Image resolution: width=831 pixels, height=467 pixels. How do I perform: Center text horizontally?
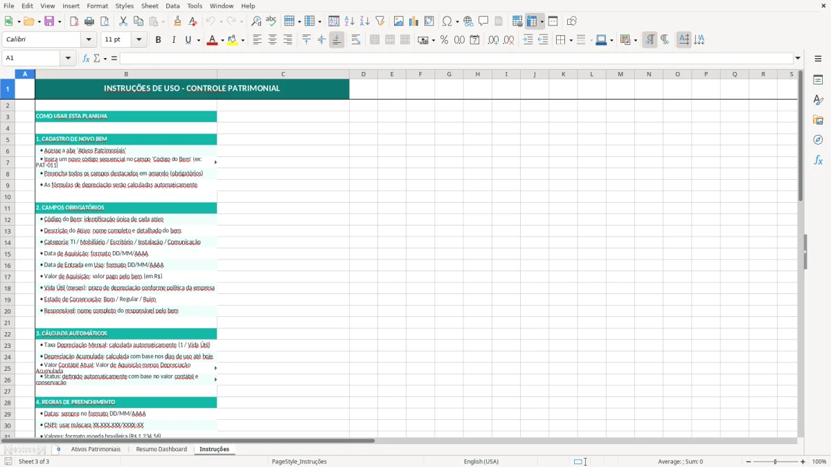[x=273, y=40]
